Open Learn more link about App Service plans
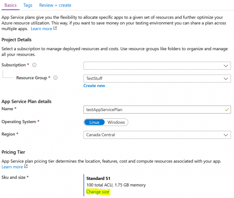The width and height of the screenshot is (234, 198). tap(41, 29)
